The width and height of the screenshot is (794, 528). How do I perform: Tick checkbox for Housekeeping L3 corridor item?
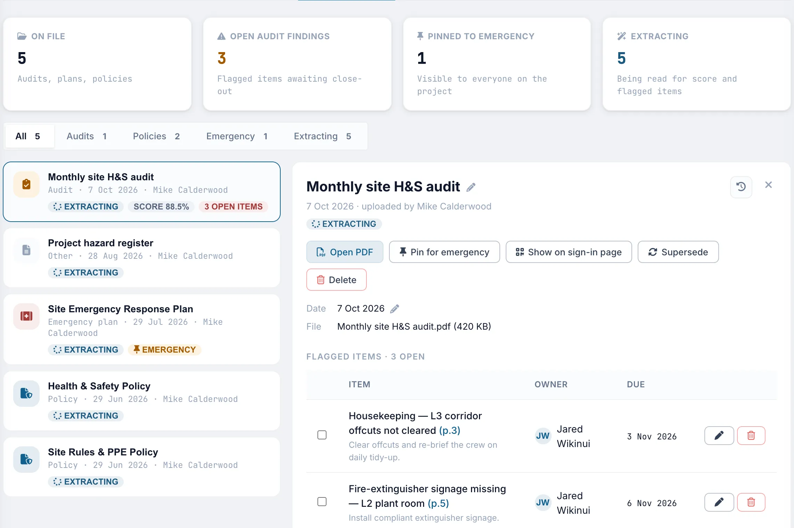[x=322, y=435]
